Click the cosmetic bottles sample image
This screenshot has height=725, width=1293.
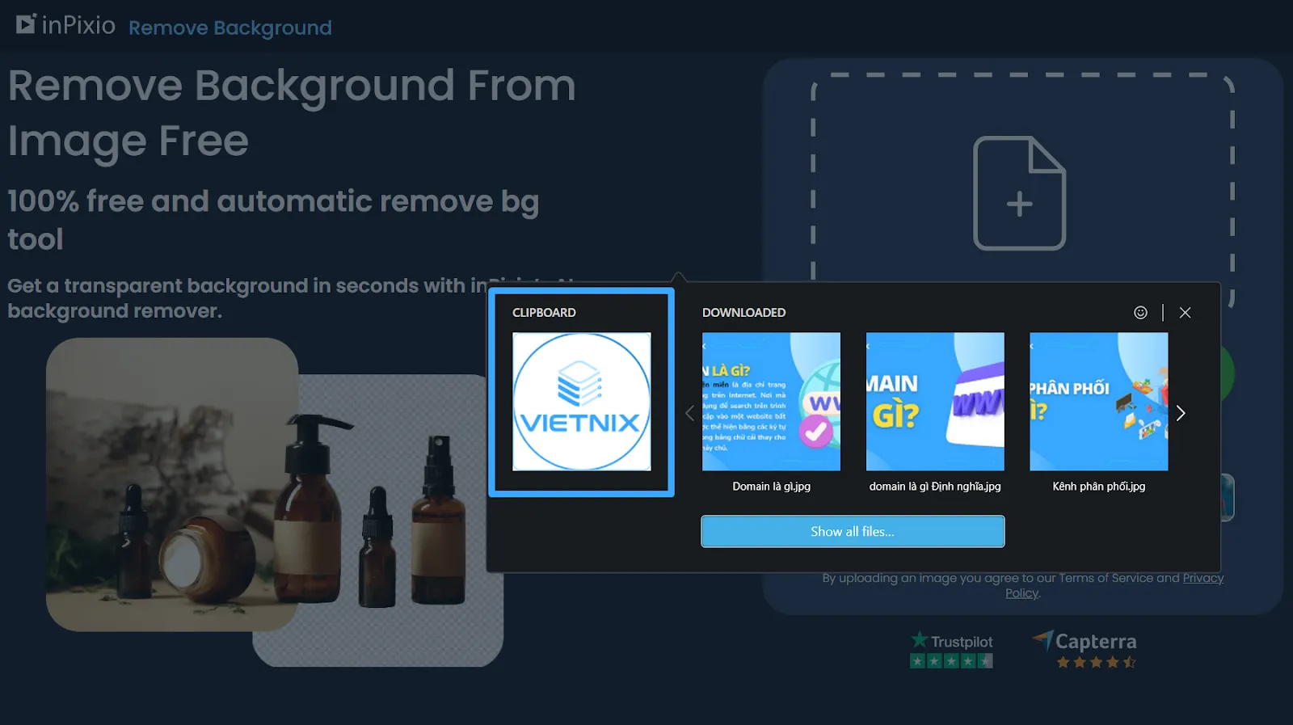tap(275, 502)
